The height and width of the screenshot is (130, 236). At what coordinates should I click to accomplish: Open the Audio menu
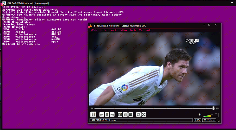(x=114, y=30)
